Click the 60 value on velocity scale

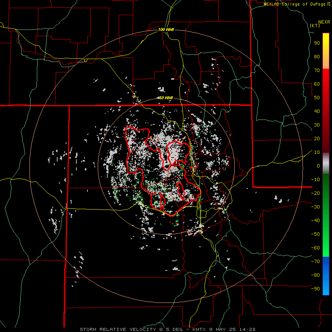[317, 84]
